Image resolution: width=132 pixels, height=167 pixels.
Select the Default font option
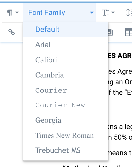pos(66,29)
